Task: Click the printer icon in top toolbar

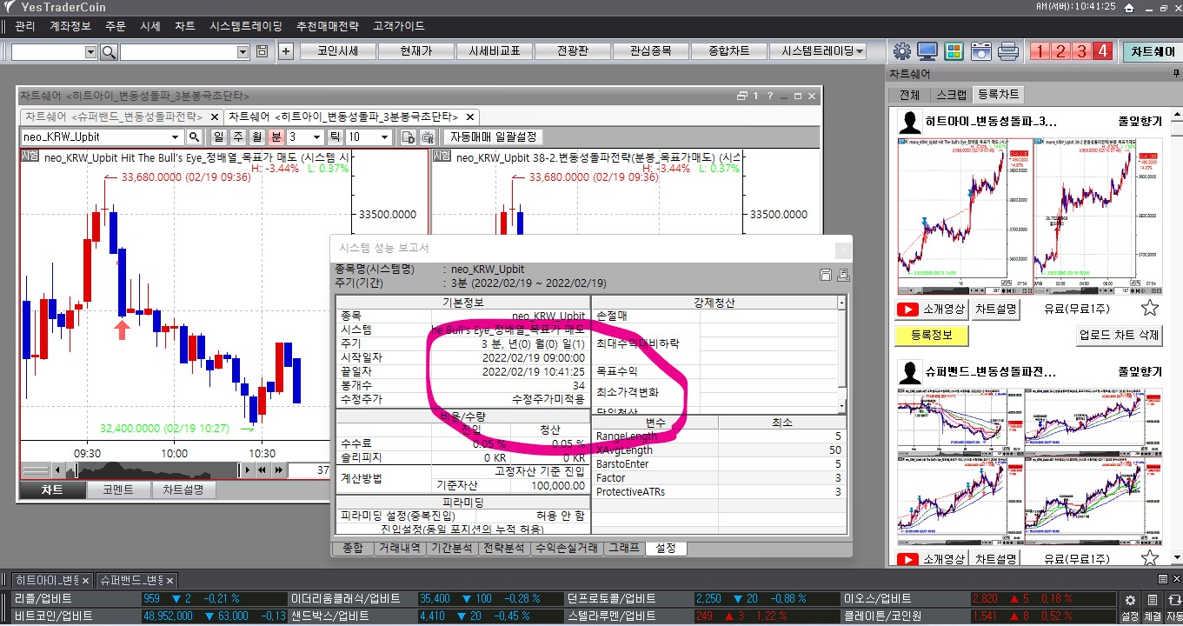Action: tap(1007, 51)
